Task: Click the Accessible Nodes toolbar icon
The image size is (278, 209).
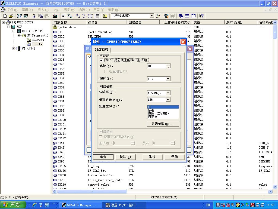Action: pyautogui.click(x=20, y=16)
